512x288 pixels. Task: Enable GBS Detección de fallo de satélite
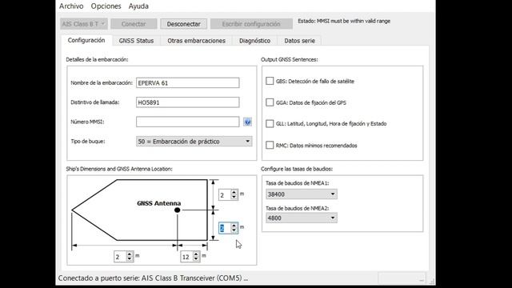click(x=270, y=81)
